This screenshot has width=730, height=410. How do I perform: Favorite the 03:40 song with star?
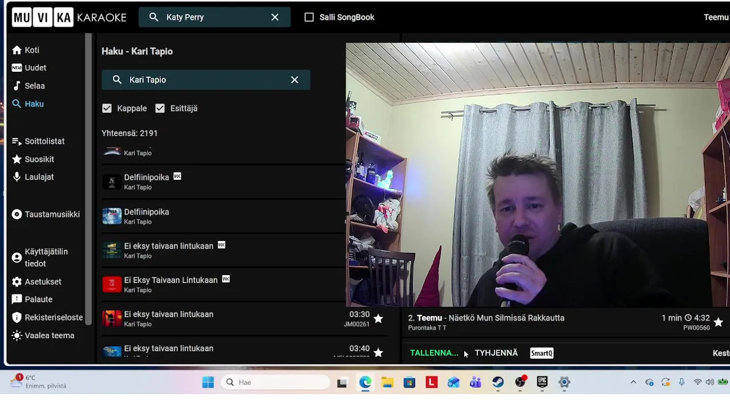coord(378,352)
